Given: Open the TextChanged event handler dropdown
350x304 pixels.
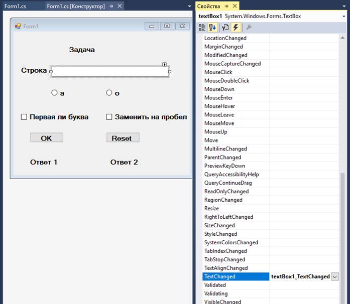Looking at the screenshot, I should [335, 276].
